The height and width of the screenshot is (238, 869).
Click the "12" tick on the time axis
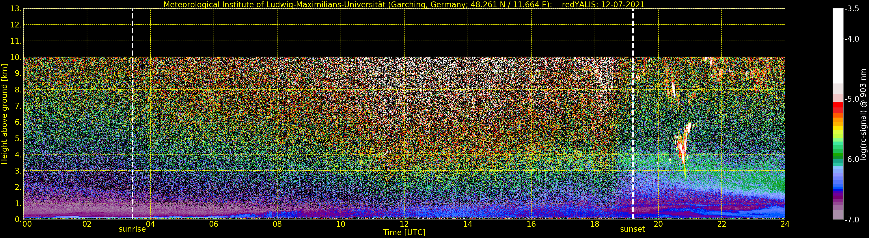[404, 224]
